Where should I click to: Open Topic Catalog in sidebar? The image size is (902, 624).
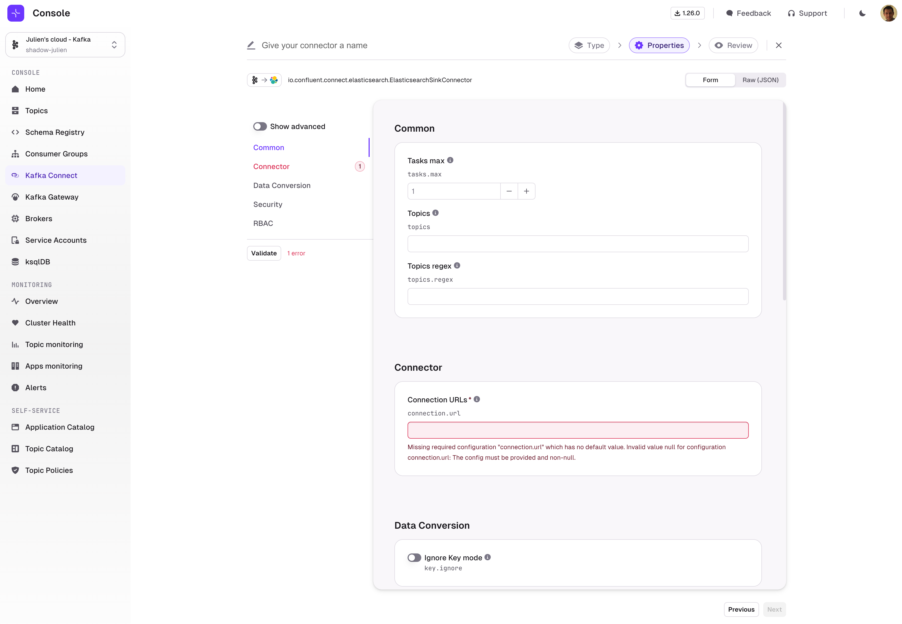pyautogui.click(x=65, y=448)
